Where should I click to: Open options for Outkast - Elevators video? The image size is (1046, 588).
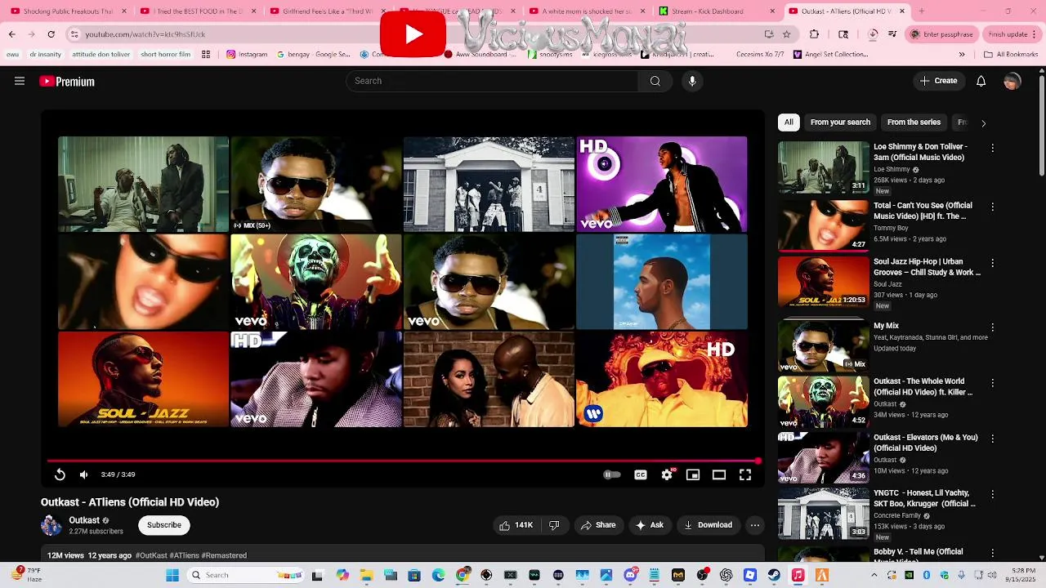pyautogui.click(x=992, y=439)
